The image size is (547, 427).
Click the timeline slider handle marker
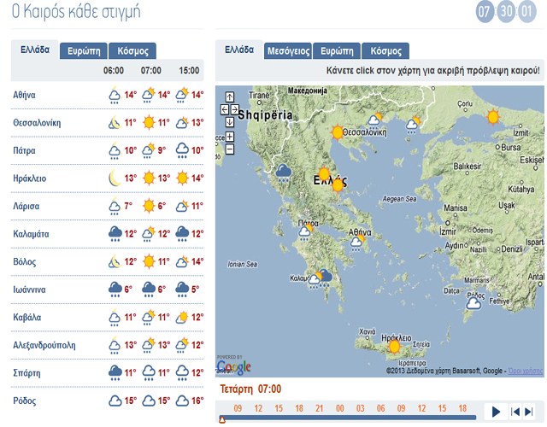pyautogui.click(x=222, y=419)
